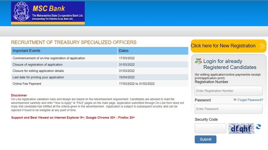This screenshot has width=268, height=150.
Task: Click the captcha image showing dfqhf
Action: 241,129
